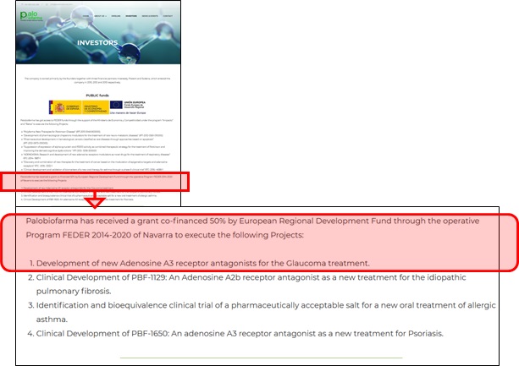Image resolution: width=519 pixels, height=366 pixels.
Task: Click the 'PUBLIC funds' heading
Action: tap(97, 96)
